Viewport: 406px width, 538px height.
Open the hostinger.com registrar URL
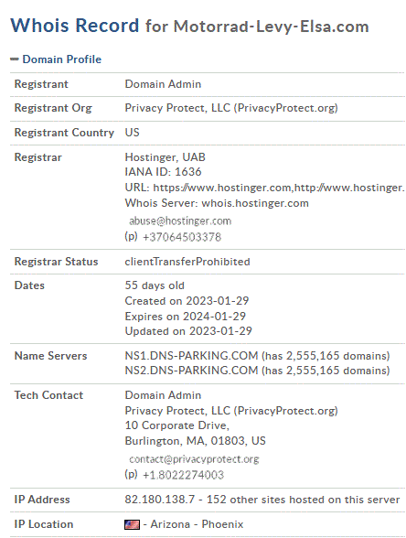(278, 188)
